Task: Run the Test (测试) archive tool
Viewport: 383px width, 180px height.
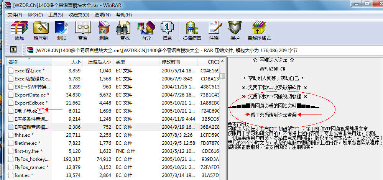Action: pos(62,31)
